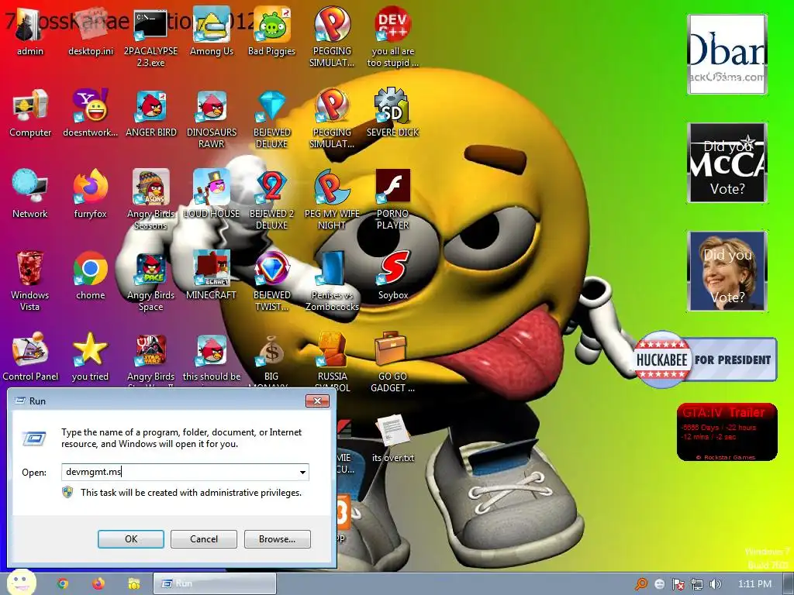The height and width of the screenshot is (595, 794).
Task: Click the Obama gadget in sidebar
Action: point(727,54)
